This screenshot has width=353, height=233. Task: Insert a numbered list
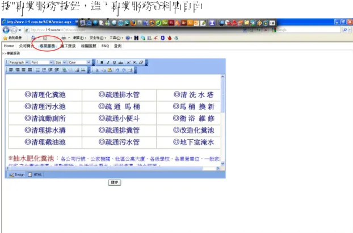(x=44, y=70)
